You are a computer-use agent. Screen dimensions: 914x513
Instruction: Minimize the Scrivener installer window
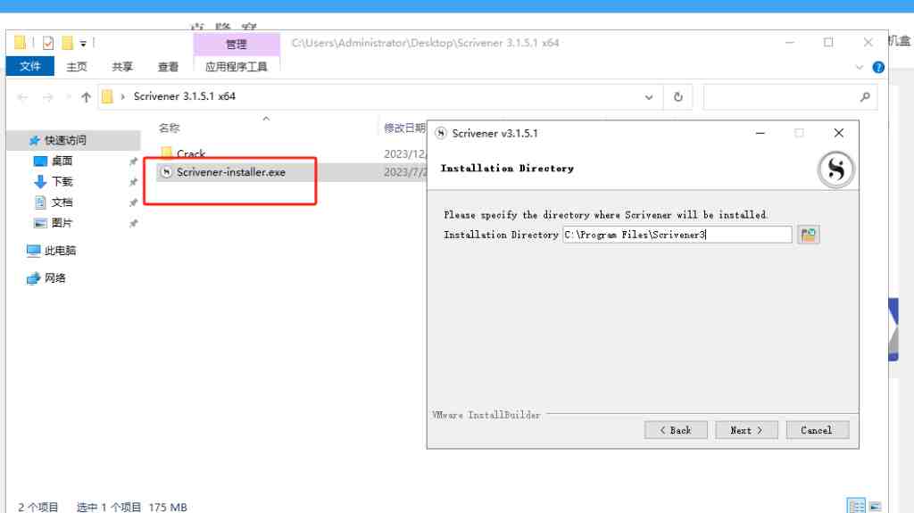pos(760,133)
